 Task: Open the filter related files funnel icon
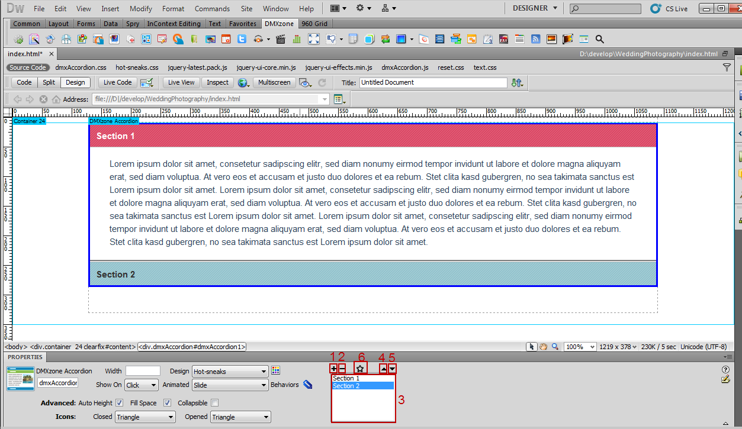[727, 67]
